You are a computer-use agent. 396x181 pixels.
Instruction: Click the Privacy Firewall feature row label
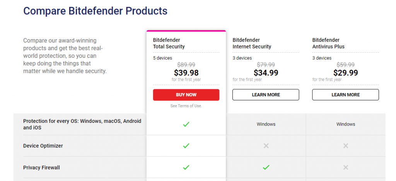(x=41, y=167)
